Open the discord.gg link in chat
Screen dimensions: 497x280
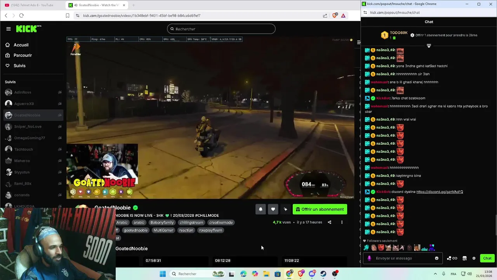(x=440, y=192)
